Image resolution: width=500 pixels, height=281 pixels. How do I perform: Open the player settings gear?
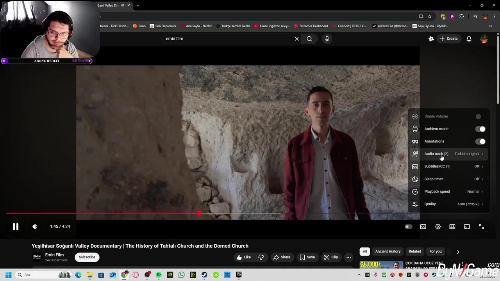pyautogui.click(x=437, y=227)
